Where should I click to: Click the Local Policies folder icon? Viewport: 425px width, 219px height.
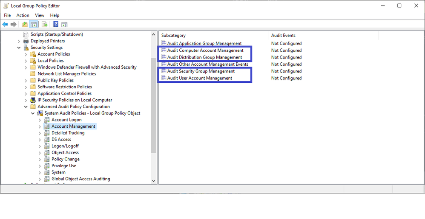coord(33,61)
